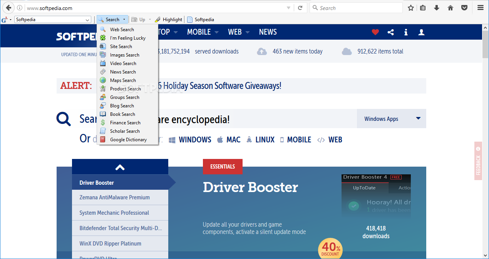This screenshot has height=259, width=489.
Task: Open the downloads arrow icon
Action: coord(437,8)
